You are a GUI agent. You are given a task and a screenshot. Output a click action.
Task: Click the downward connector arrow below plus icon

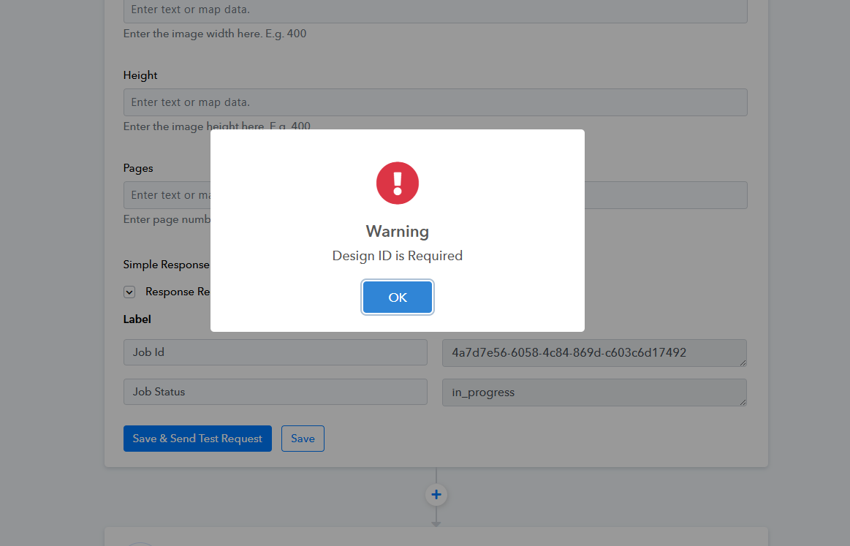coord(436,522)
